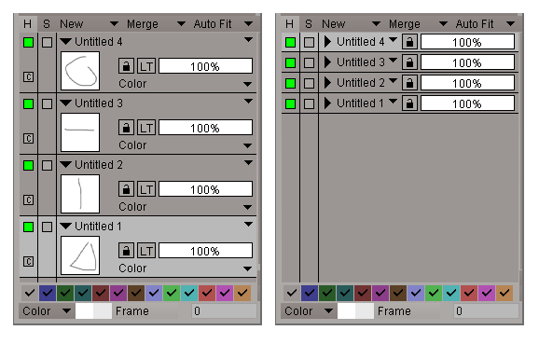The height and width of the screenshot is (344, 539).
Task: Lock collapsed Untitled 3 layer in right panel
Action: [x=409, y=62]
